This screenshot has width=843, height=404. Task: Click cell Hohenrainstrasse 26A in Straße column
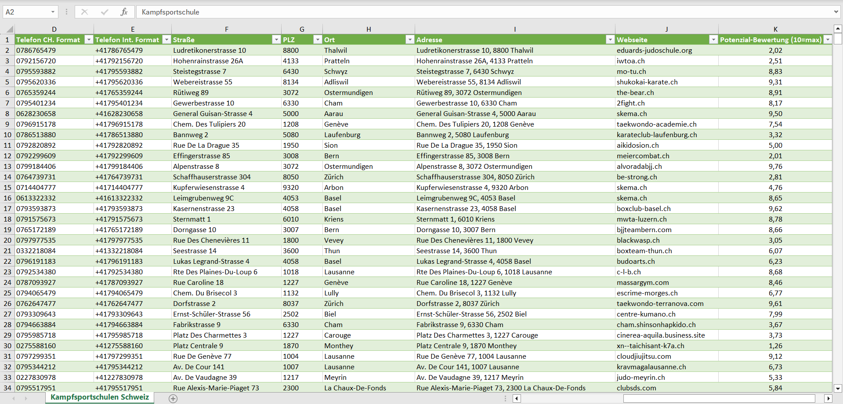pos(227,61)
